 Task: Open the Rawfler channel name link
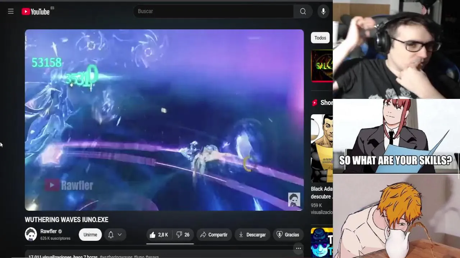[x=49, y=231]
